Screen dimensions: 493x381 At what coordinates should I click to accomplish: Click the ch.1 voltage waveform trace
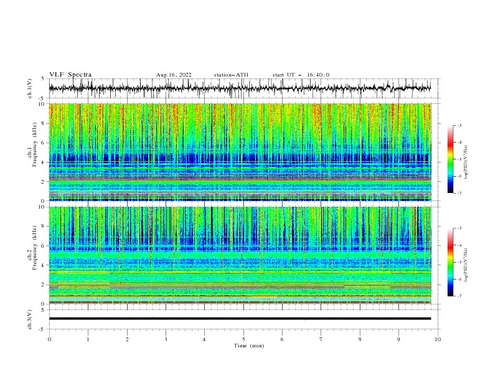[x=240, y=88]
